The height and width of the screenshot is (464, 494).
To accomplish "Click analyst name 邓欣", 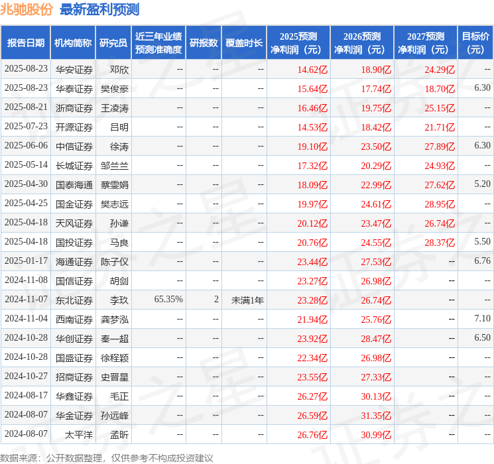I will pyautogui.click(x=119, y=70).
